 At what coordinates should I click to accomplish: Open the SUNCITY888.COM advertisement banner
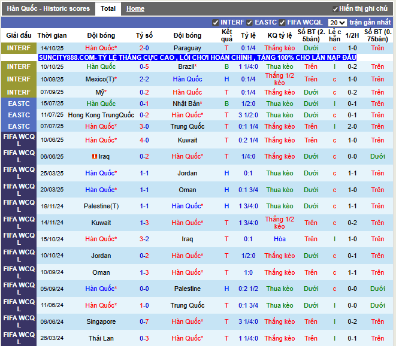[x=197, y=57]
